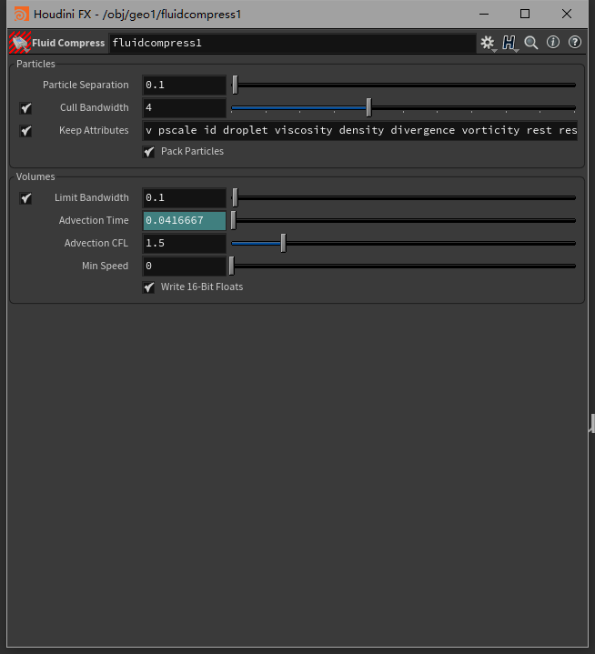Click the Keep Attributes label

94,130
